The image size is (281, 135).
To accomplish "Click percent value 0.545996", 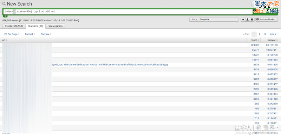I will click(x=273, y=89).
